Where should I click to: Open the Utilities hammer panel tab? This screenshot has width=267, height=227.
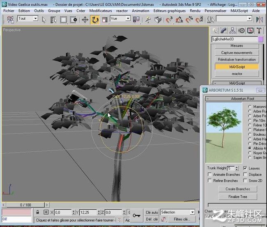coord(259,31)
